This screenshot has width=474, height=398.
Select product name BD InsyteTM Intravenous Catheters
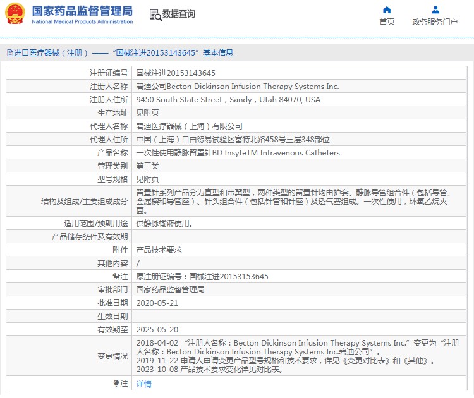[x=238, y=153]
